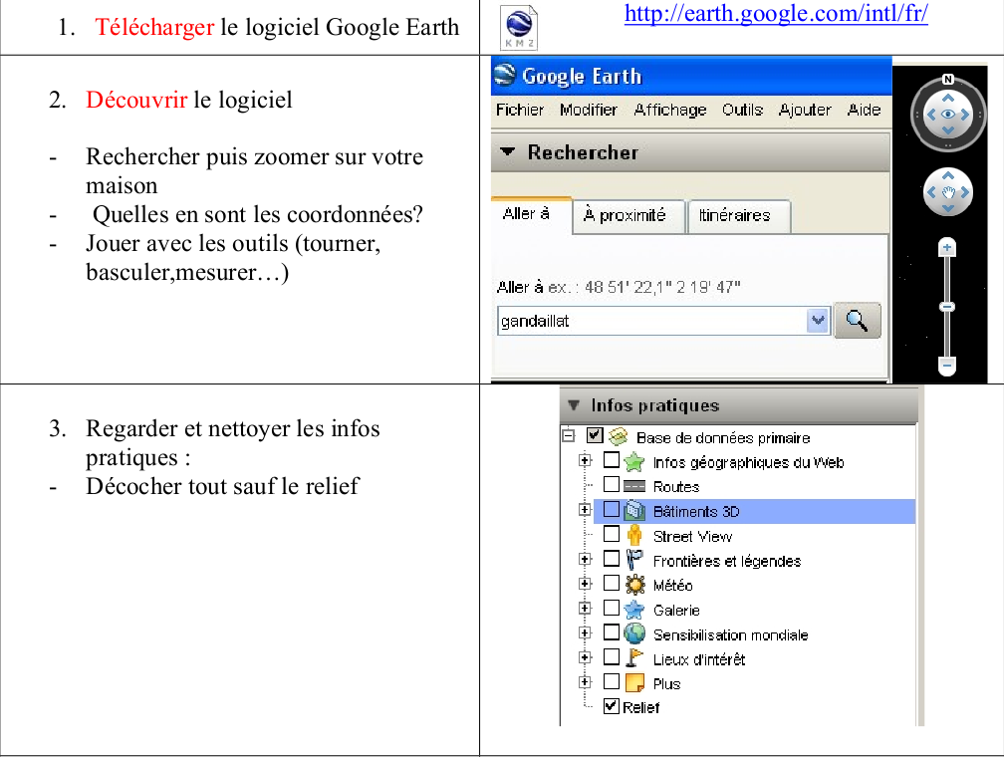Select the Street View label

[x=692, y=536]
